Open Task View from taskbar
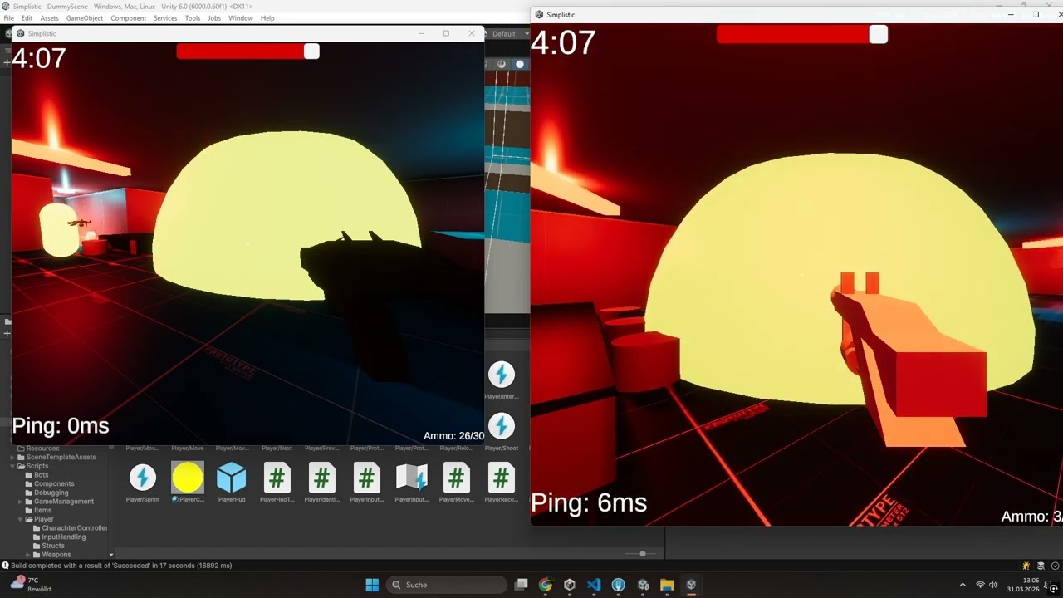Screen dimensions: 1063x598 pyautogui.click(x=521, y=585)
